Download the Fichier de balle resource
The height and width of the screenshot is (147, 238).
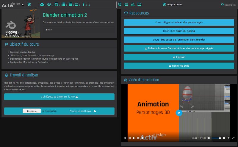coord(179,66)
